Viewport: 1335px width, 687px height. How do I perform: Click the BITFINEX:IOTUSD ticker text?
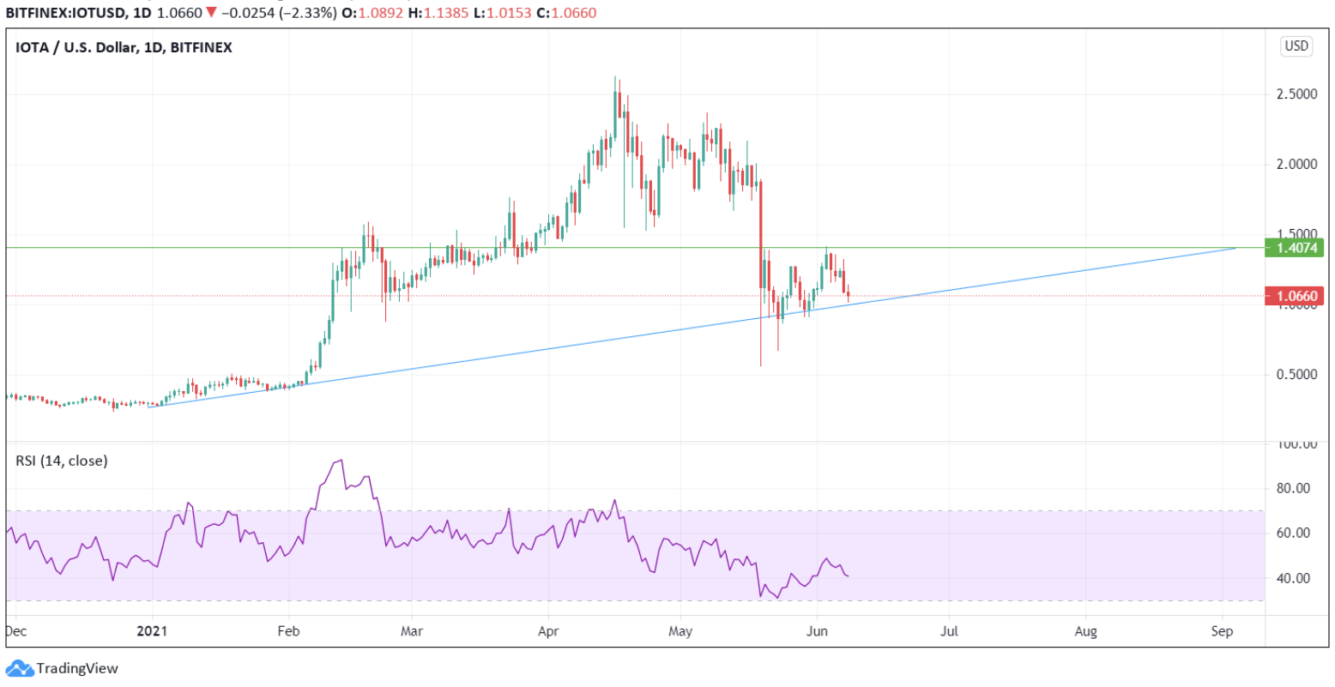click(63, 13)
